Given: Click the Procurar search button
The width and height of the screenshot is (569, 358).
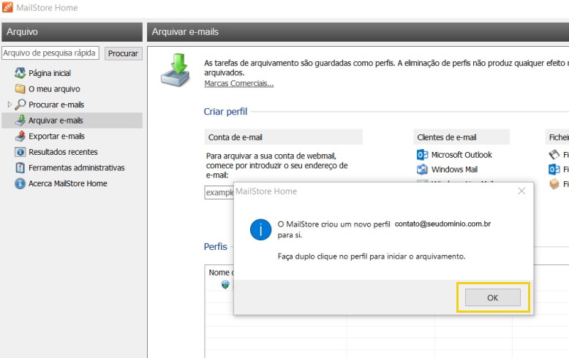Looking at the screenshot, I should coord(123,53).
